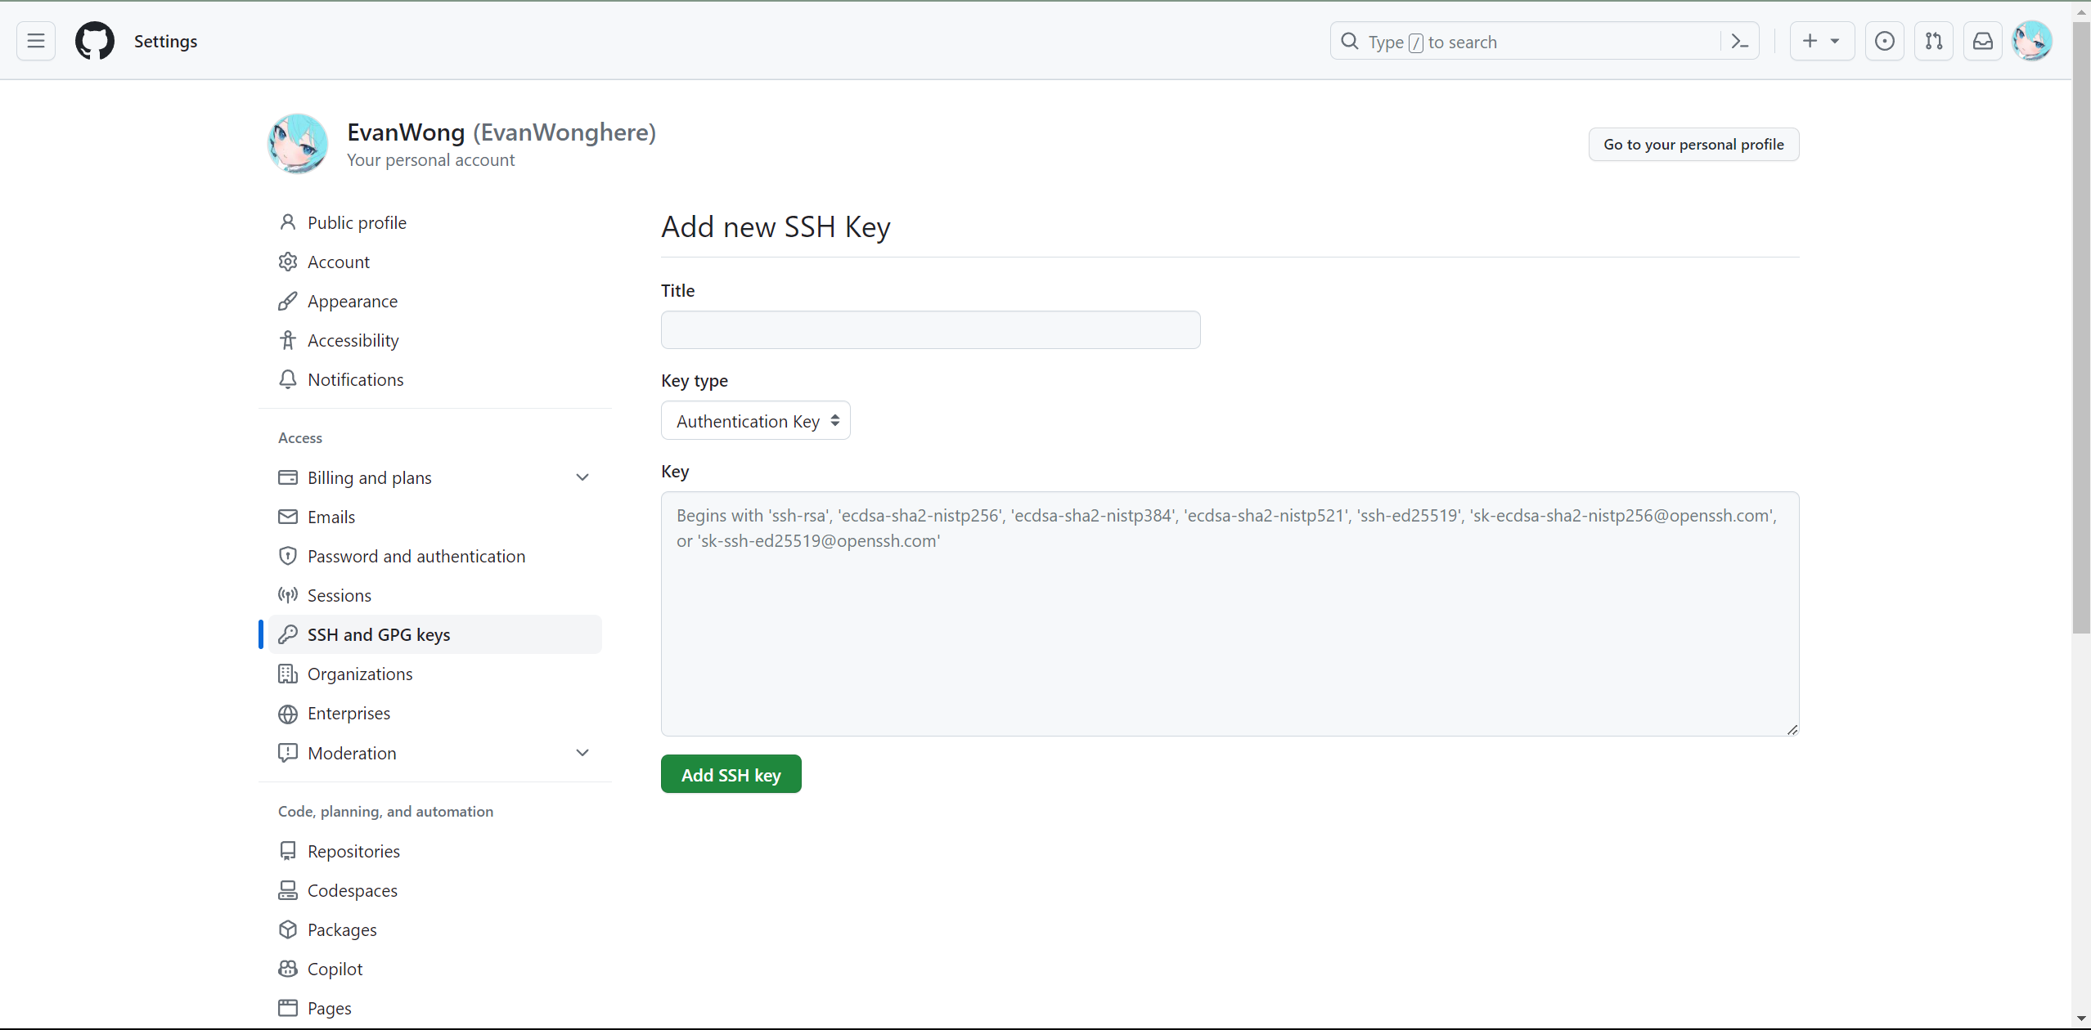Click the Add SSH key button

click(731, 774)
